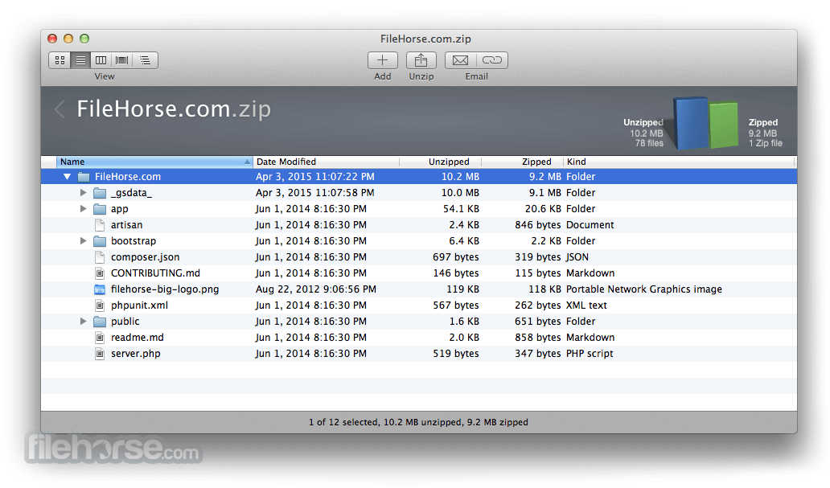830x488 pixels.
Task: Click the server.php file icon
Action: 100,354
